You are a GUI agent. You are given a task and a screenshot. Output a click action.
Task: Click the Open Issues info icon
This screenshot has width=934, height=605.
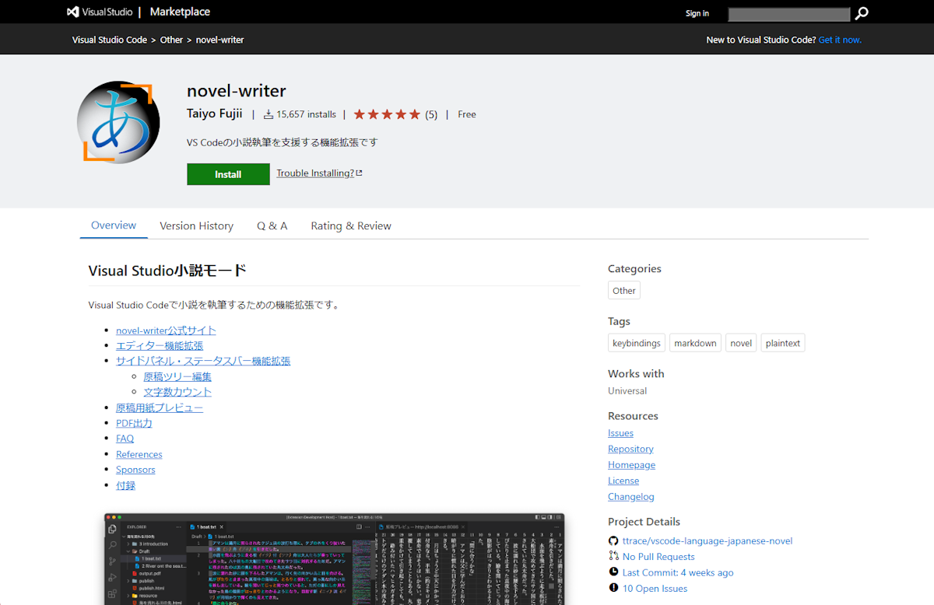pos(613,589)
